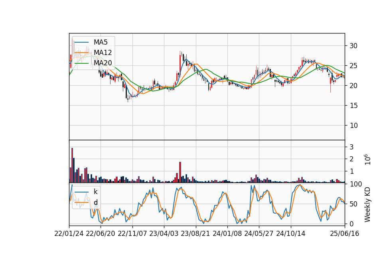This screenshot has height=275, width=383.
Task: Click the Weekly KD axis title
Action: [x=367, y=205]
